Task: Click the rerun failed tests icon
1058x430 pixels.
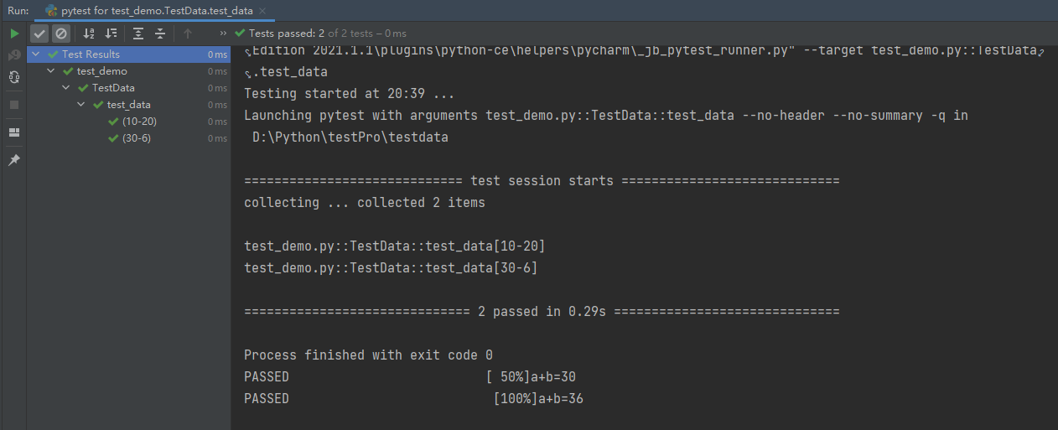Action: click(14, 55)
